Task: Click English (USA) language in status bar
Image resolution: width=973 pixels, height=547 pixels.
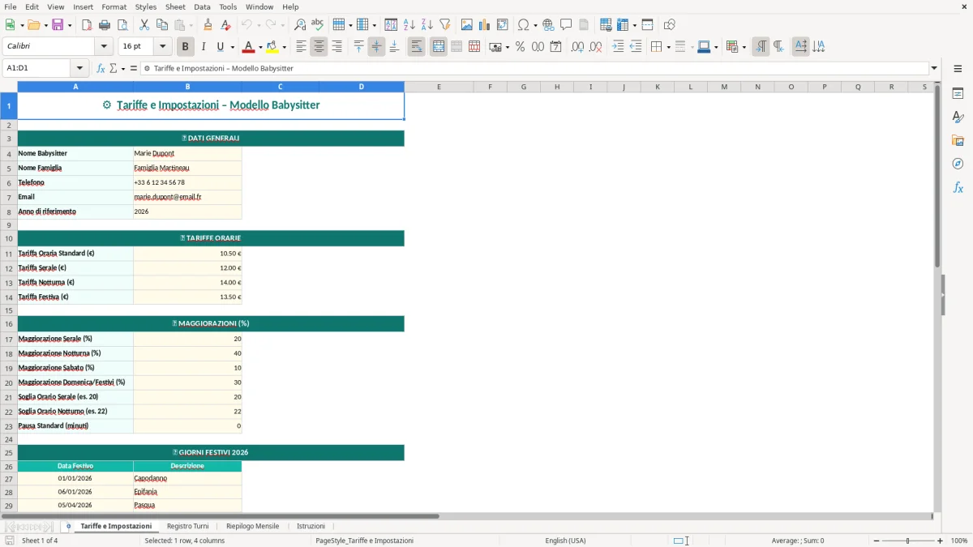Action: pos(565,541)
